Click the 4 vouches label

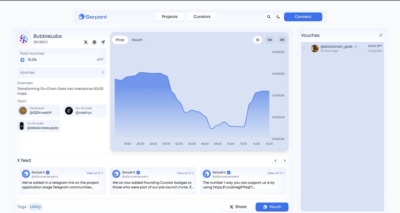click(x=375, y=51)
